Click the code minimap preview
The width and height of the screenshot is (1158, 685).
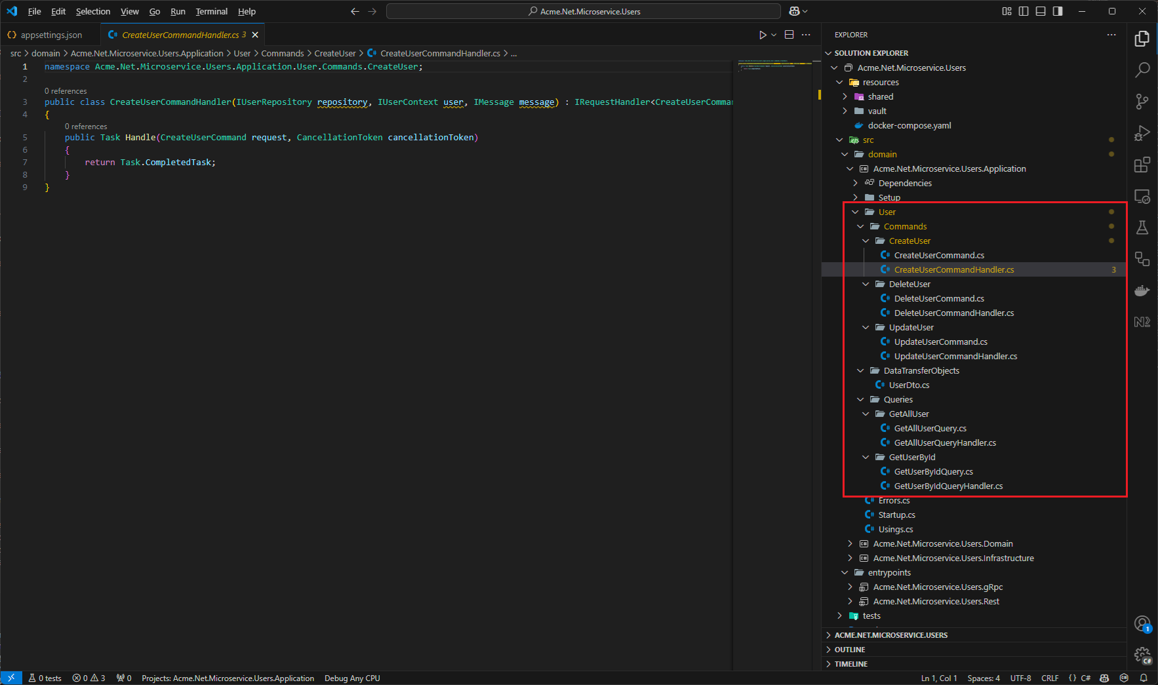774,66
